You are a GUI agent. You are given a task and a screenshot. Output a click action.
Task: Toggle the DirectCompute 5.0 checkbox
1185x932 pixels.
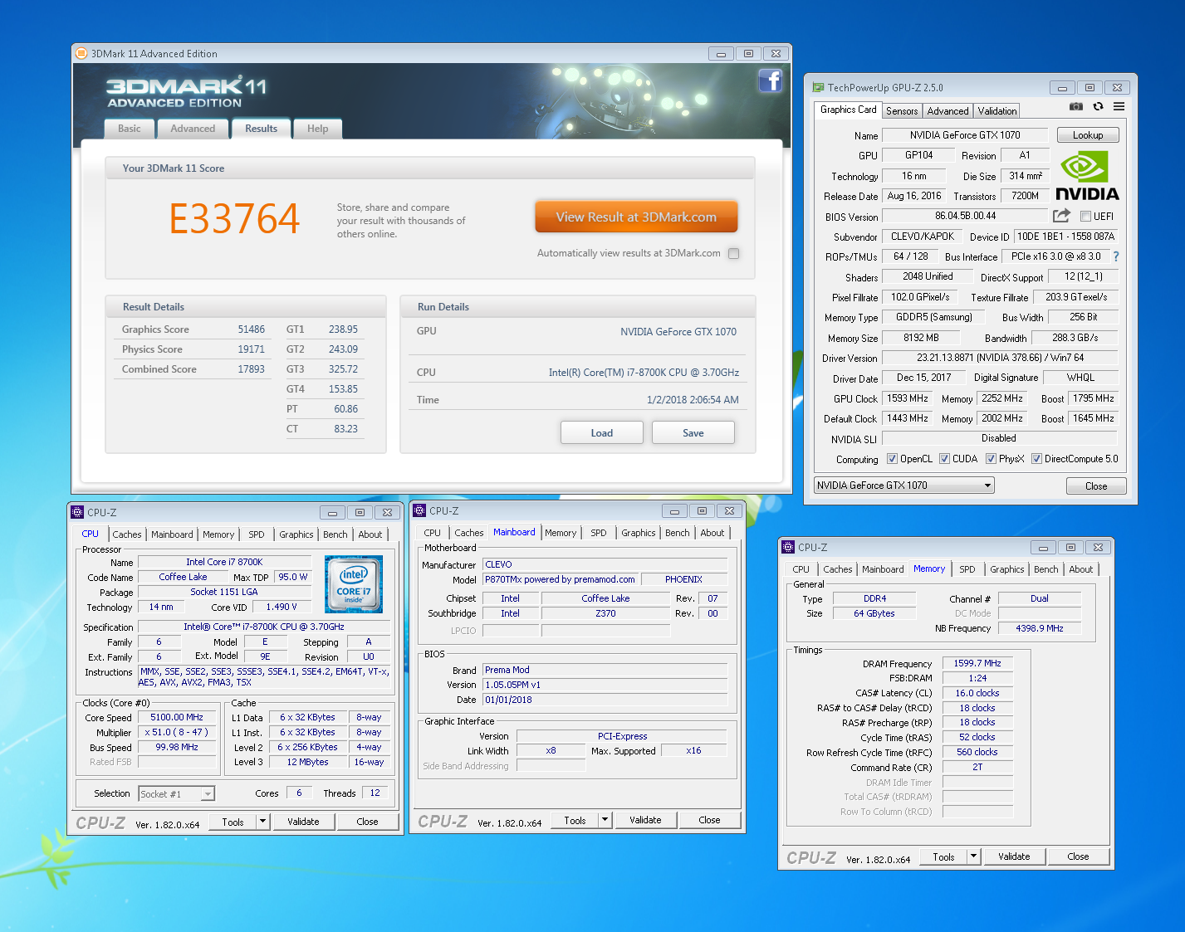(x=1036, y=459)
